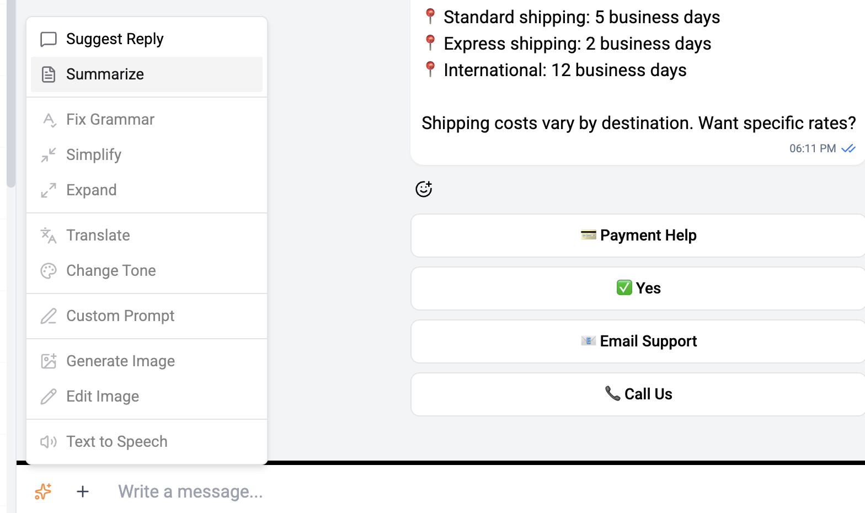
Task: Open Custom Prompt from the menu
Action: [x=120, y=316]
